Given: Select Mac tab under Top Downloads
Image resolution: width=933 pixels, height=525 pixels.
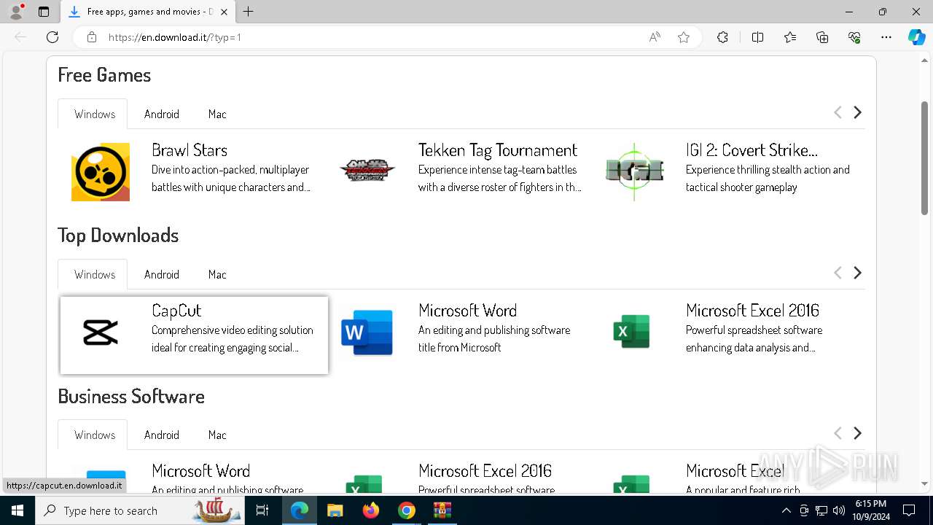Looking at the screenshot, I should coord(217,274).
